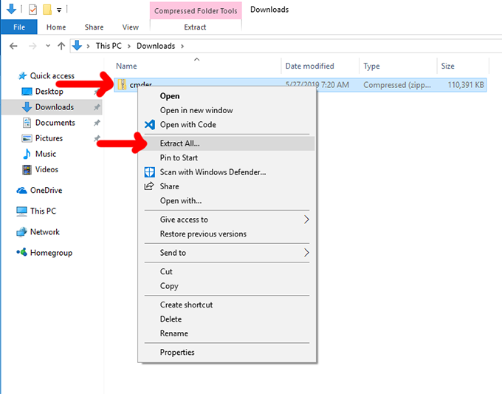Choose Create shortcut
The height and width of the screenshot is (394, 502).
(227, 305)
